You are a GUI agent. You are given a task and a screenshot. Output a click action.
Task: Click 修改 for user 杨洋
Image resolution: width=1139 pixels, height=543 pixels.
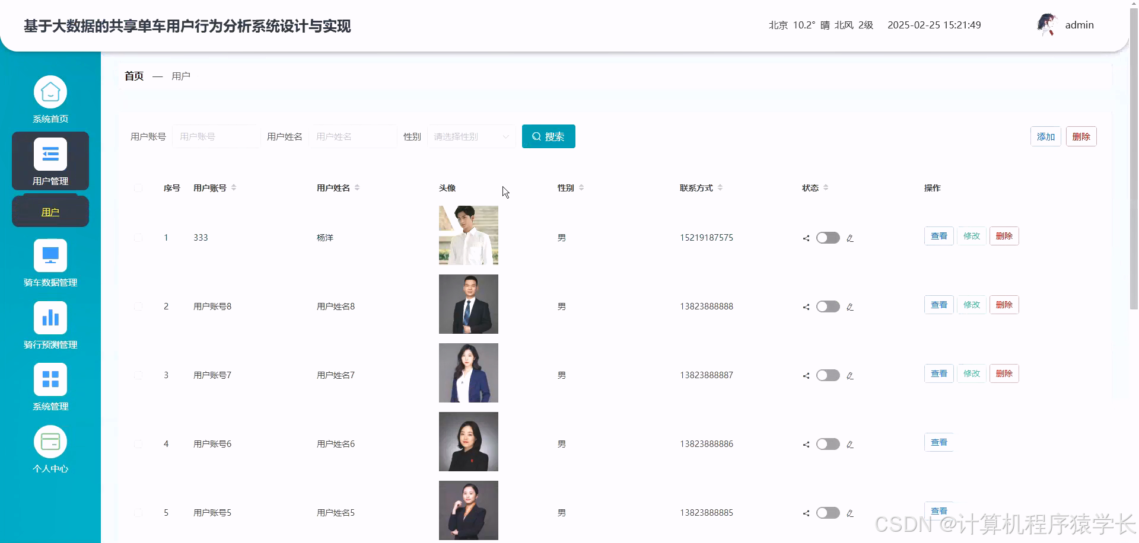click(x=971, y=235)
